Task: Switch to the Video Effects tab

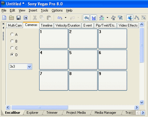Action: (128, 25)
